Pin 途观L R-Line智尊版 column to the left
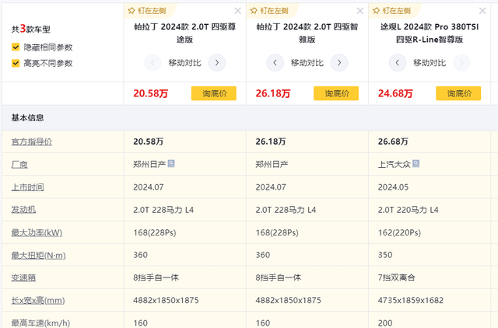The height and width of the screenshot is (328, 498). (392, 11)
